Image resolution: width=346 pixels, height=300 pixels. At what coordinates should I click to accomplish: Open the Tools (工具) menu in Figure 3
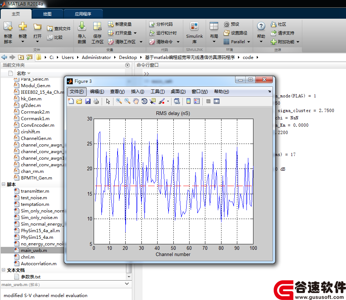point(158,92)
